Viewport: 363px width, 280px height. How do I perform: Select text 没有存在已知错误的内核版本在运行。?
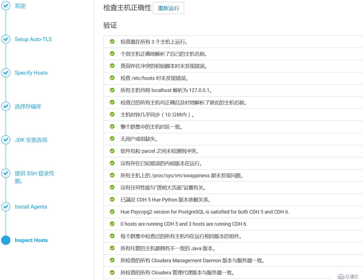tap(161, 163)
